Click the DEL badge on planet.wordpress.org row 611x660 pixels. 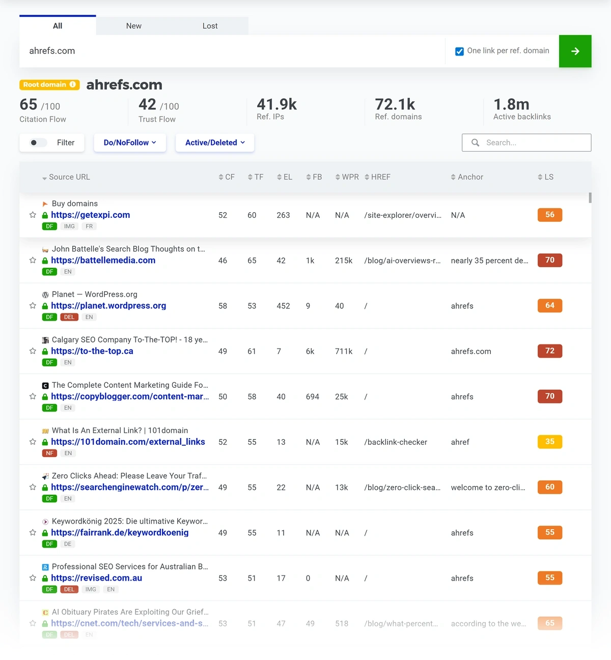(x=69, y=317)
